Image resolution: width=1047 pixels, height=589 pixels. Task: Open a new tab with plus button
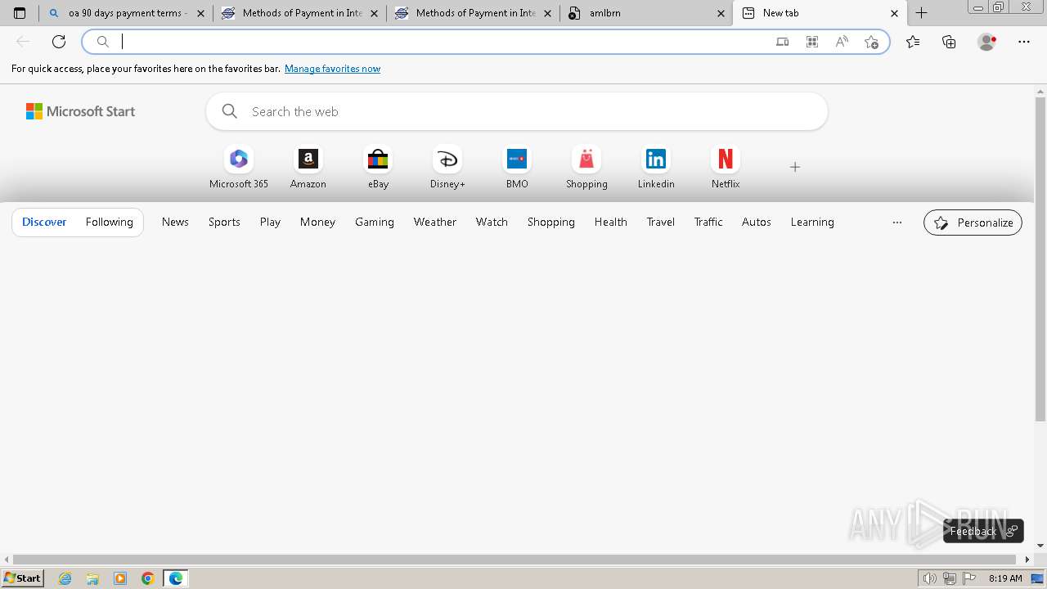click(921, 13)
